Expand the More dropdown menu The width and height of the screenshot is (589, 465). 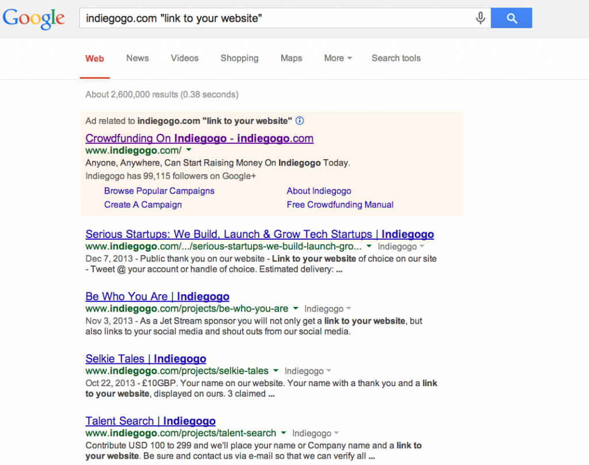point(338,58)
